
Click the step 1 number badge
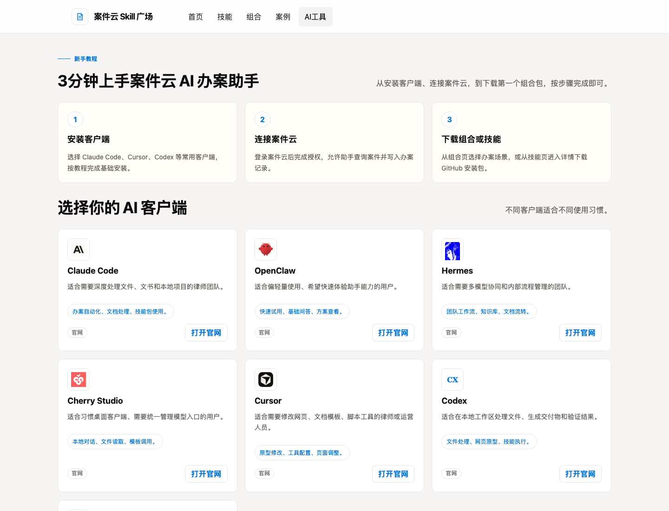point(75,119)
